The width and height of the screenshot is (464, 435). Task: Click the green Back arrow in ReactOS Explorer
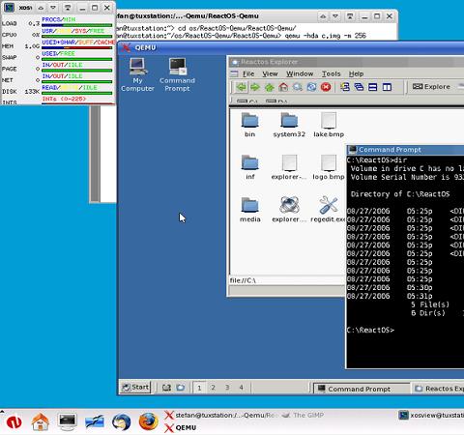pos(241,87)
